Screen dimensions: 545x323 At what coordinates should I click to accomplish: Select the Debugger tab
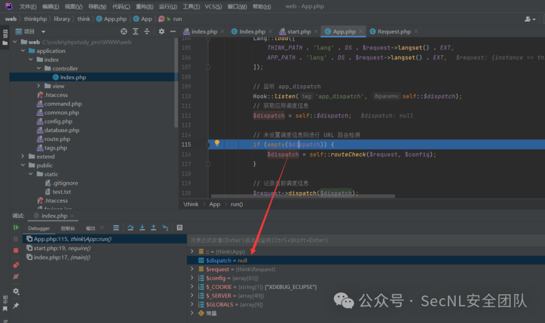coord(39,228)
